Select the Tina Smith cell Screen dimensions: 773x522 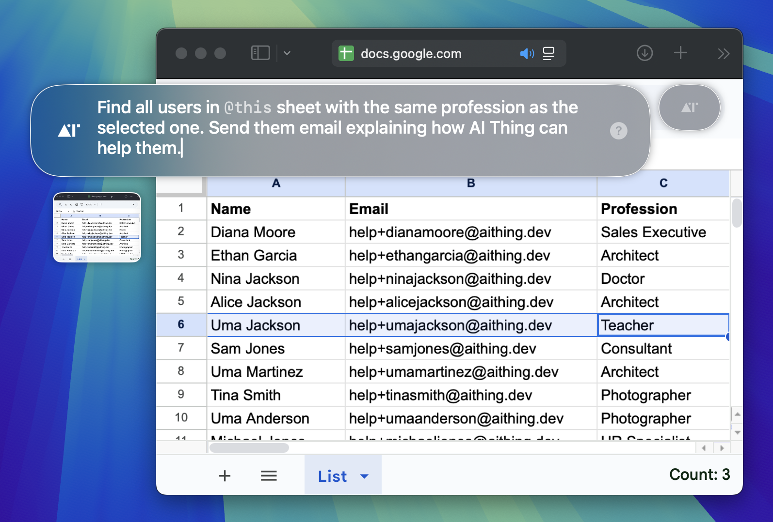pyautogui.click(x=276, y=395)
